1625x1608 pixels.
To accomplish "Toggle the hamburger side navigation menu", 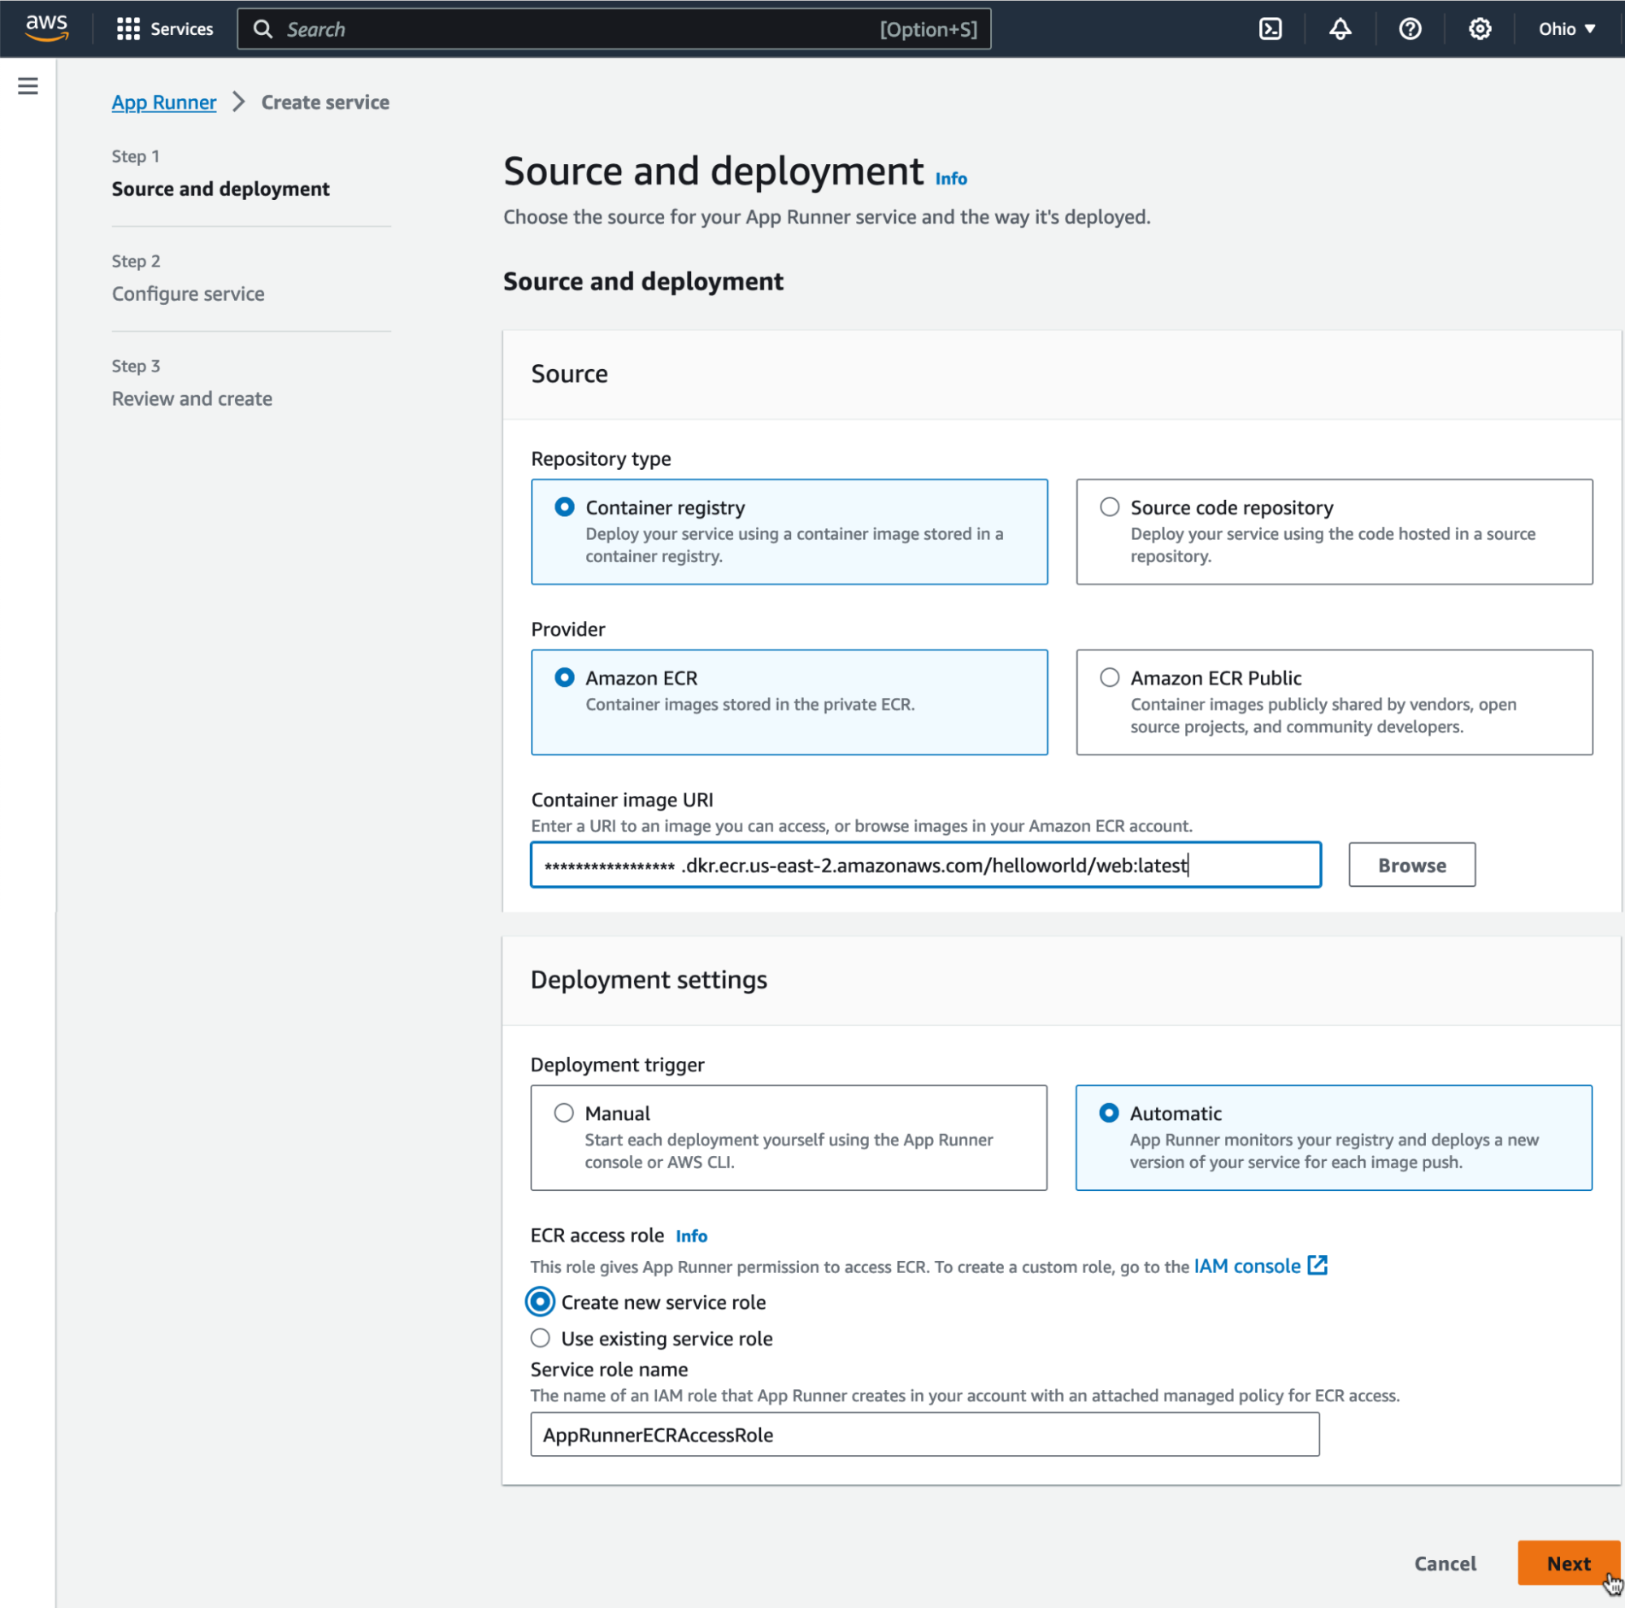I will 28,86.
